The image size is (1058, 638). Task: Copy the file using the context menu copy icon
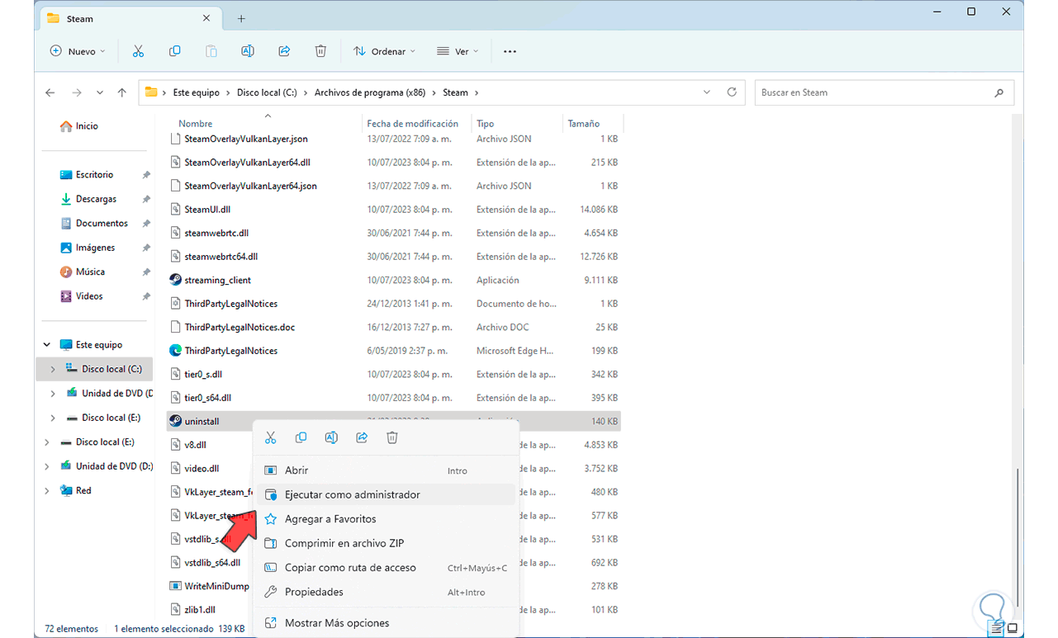coord(301,437)
